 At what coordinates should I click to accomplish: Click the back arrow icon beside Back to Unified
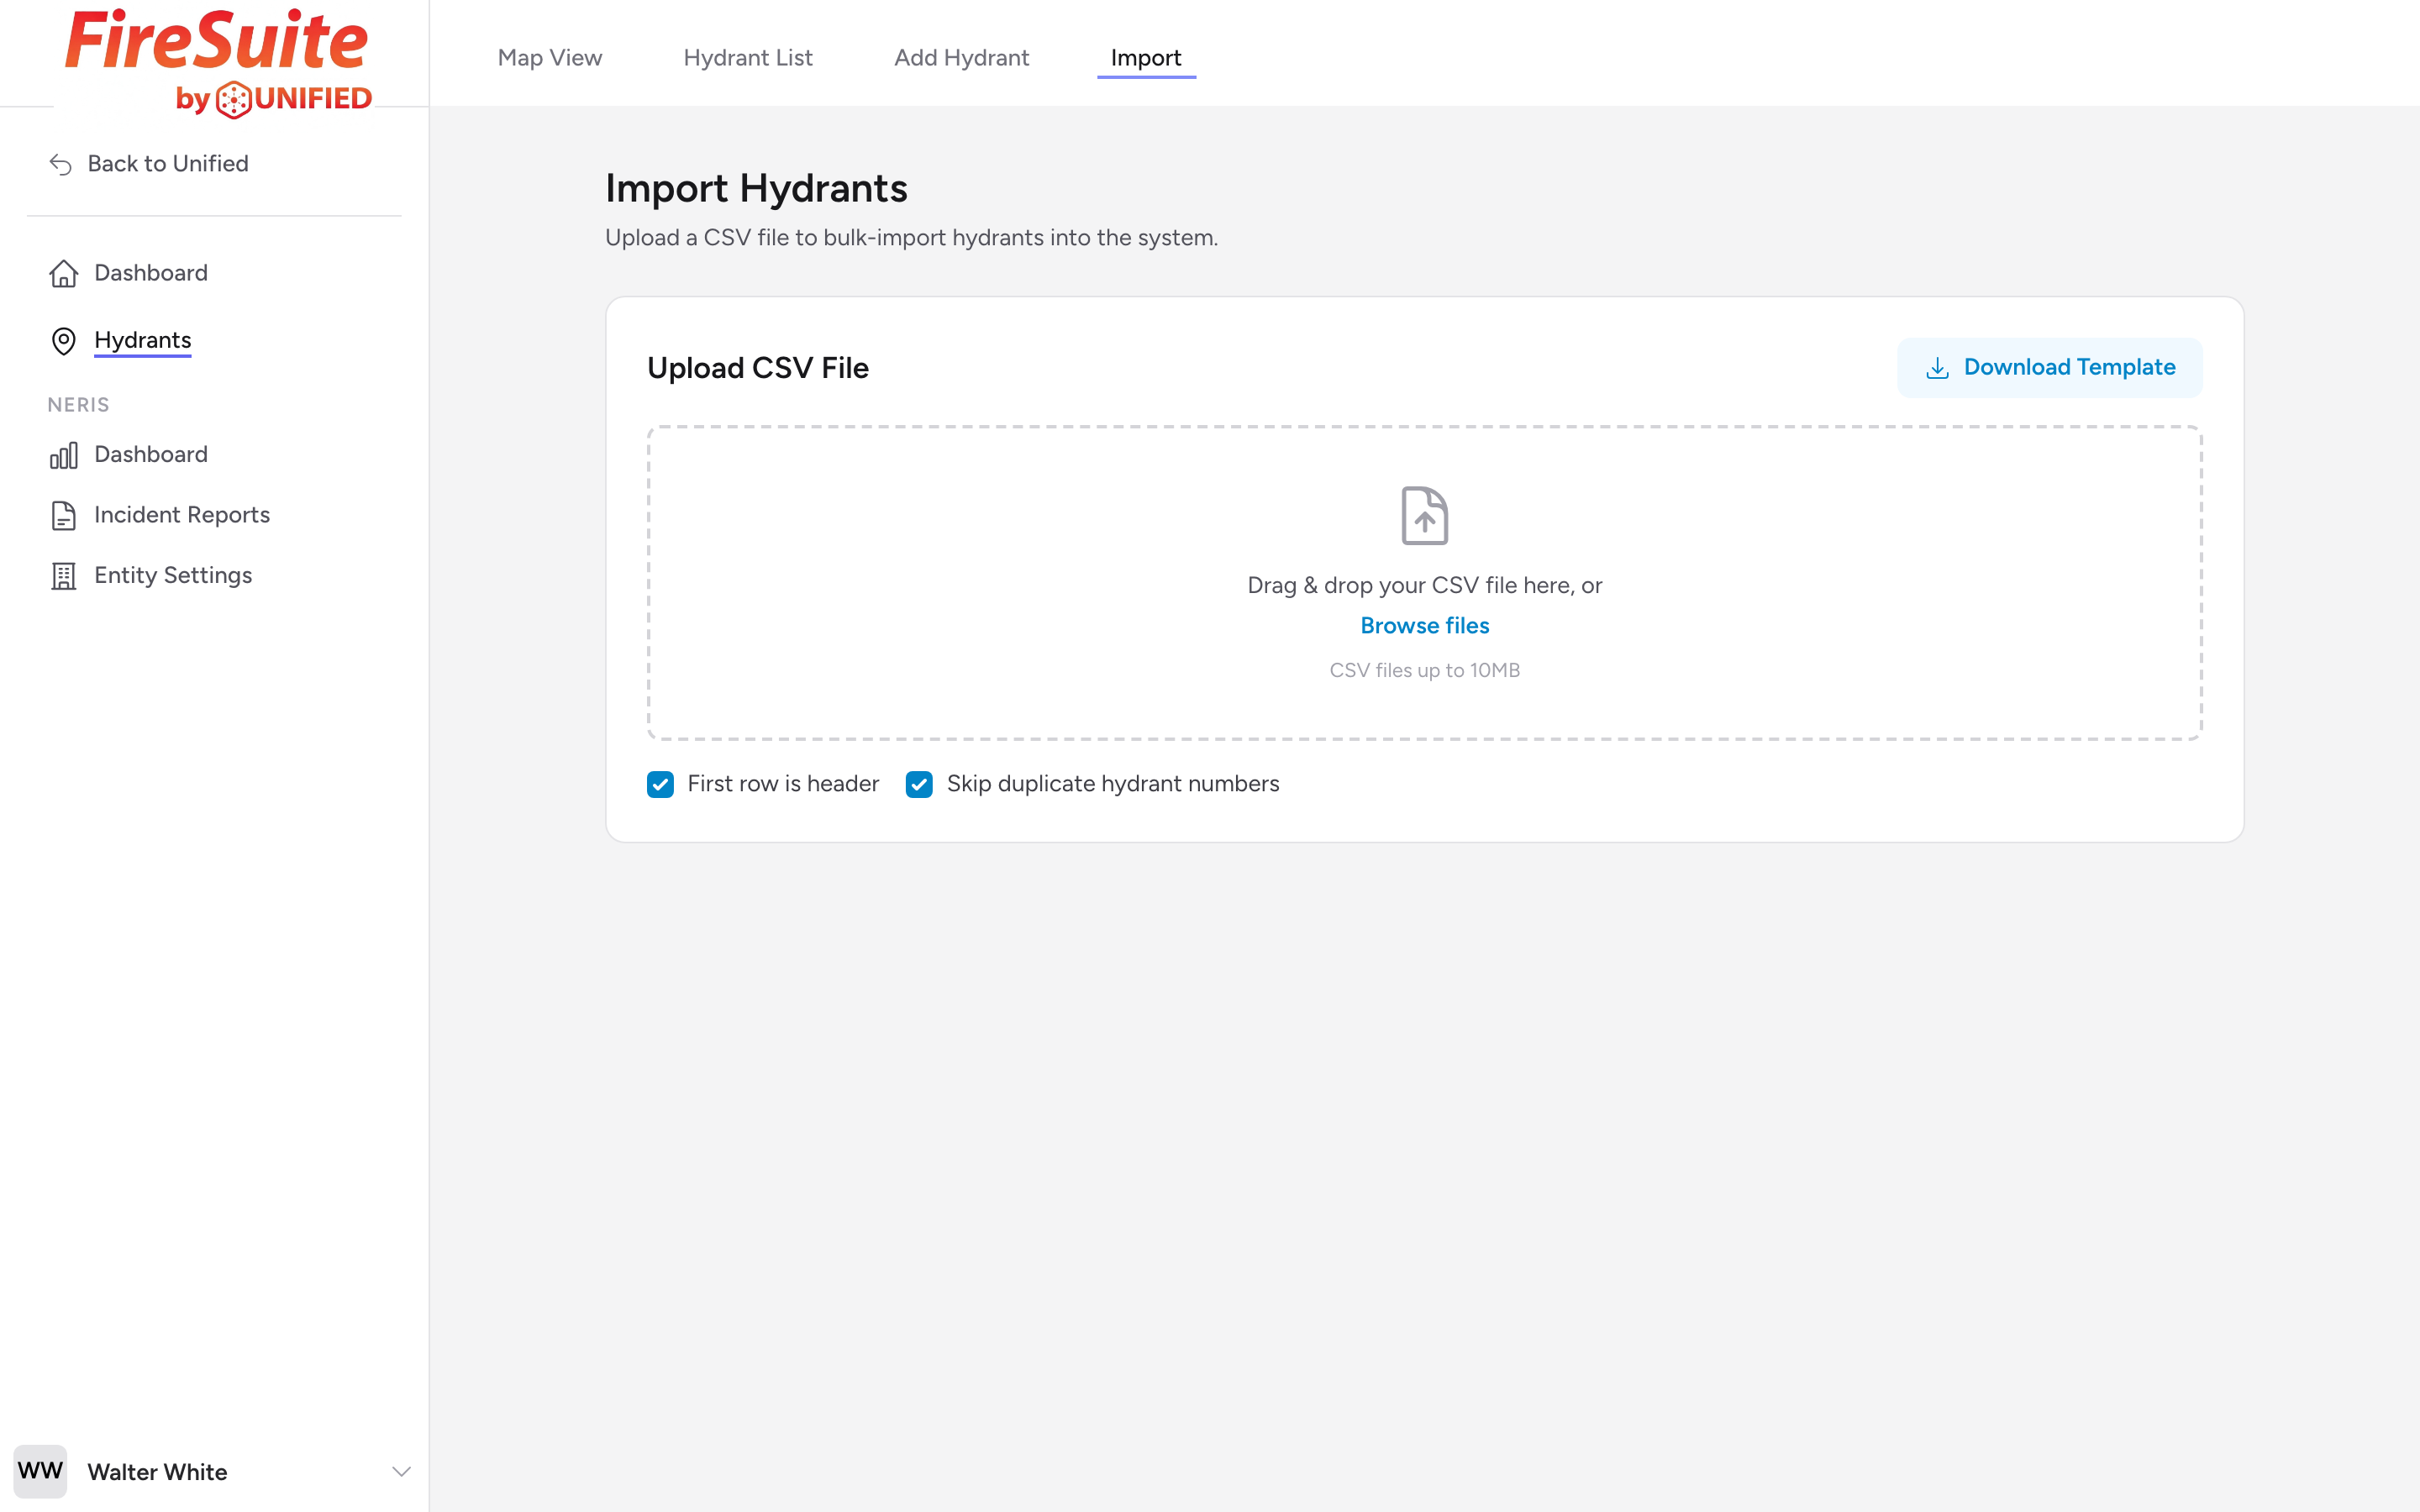point(61,164)
